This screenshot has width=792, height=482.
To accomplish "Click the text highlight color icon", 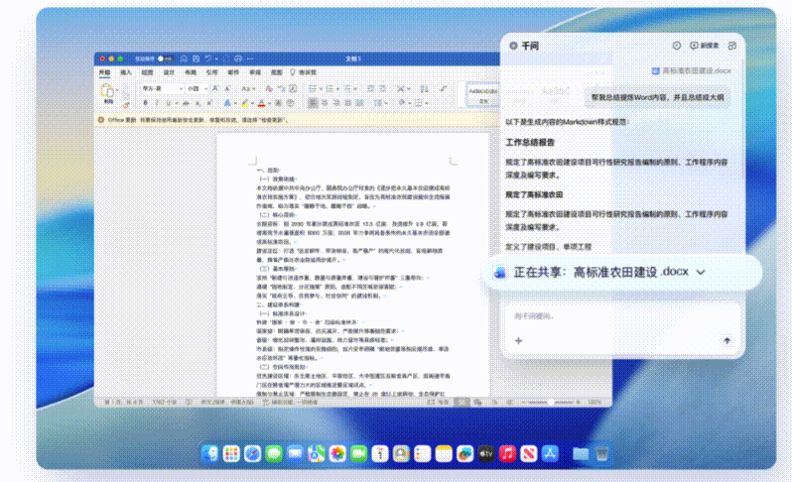I will 244,102.
